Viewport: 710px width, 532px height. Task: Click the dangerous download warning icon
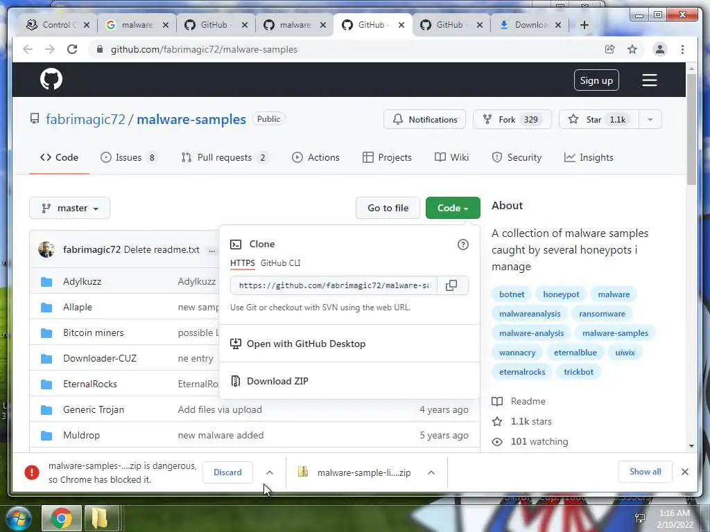click(32, 472)
